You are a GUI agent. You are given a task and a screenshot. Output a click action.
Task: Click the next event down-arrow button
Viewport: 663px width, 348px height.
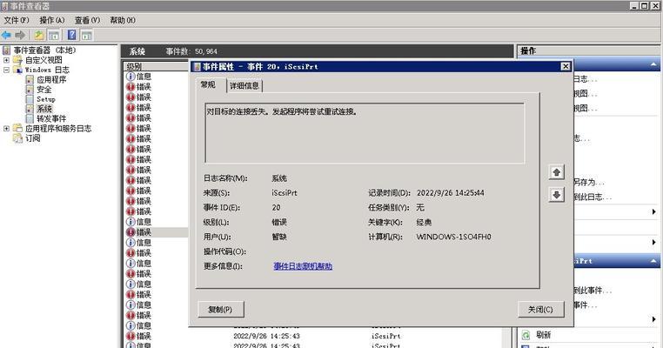click(x=557, y=195)
